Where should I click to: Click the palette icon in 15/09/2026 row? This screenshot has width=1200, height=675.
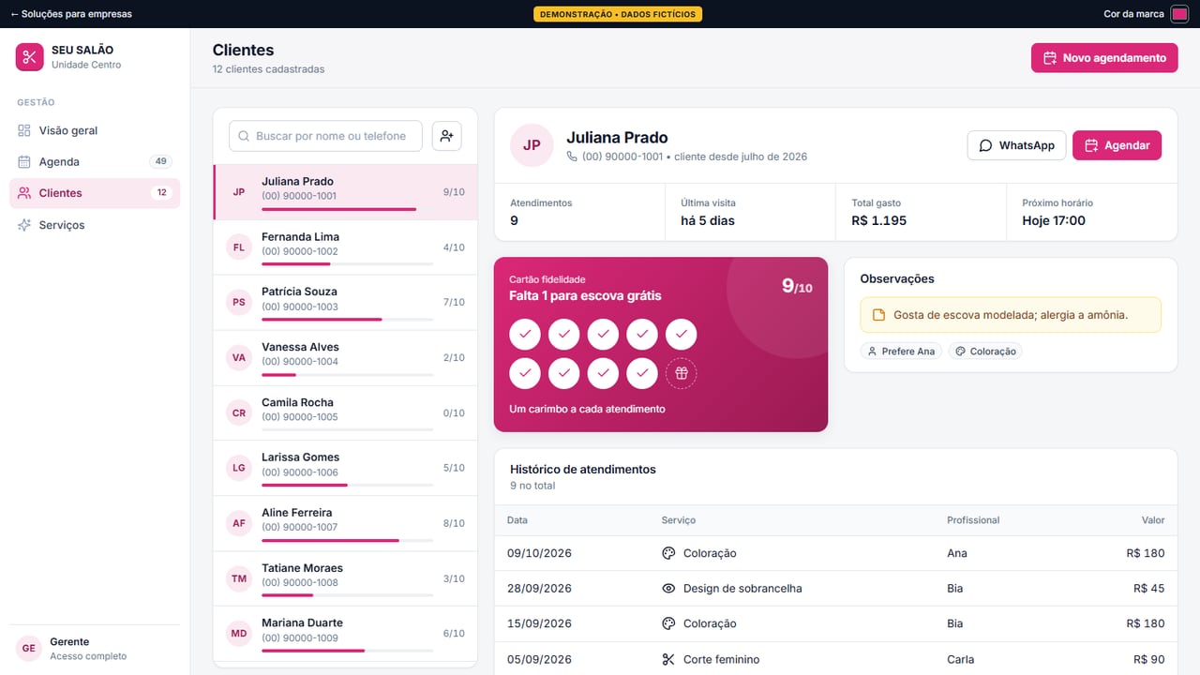[668, 623]
